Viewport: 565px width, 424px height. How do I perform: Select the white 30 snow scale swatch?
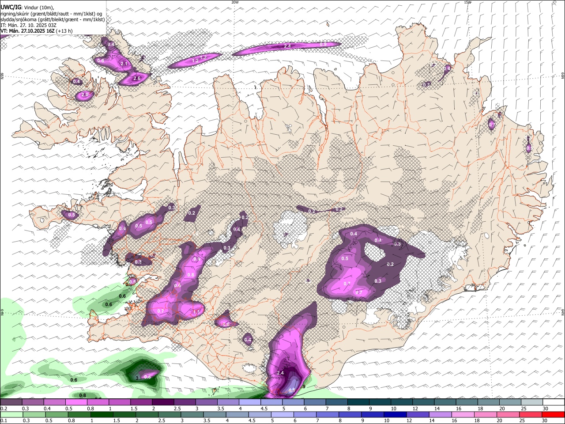coord(554,402)
